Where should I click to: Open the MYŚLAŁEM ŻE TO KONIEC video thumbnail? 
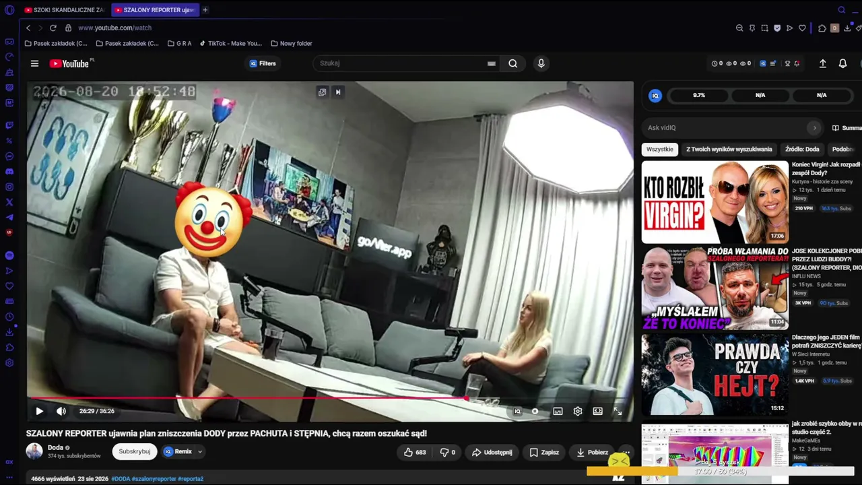pos(715,288)
